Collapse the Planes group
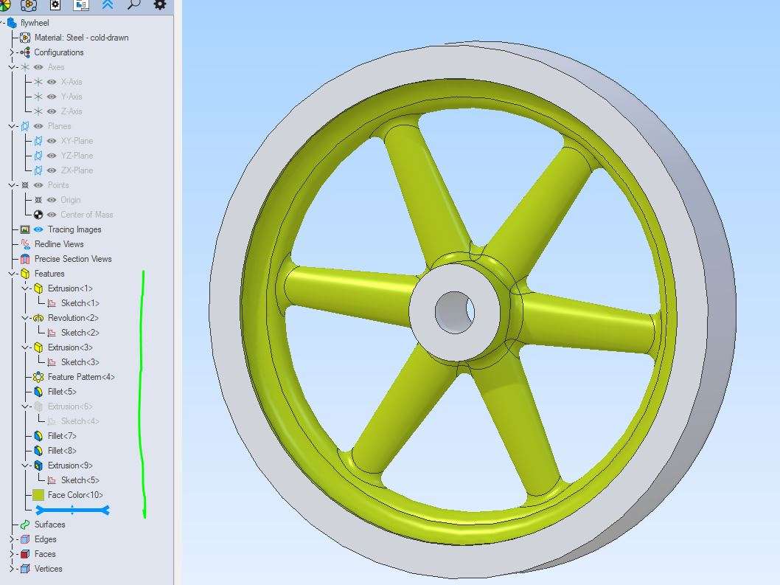780x585 pixels. coord(12,126)
